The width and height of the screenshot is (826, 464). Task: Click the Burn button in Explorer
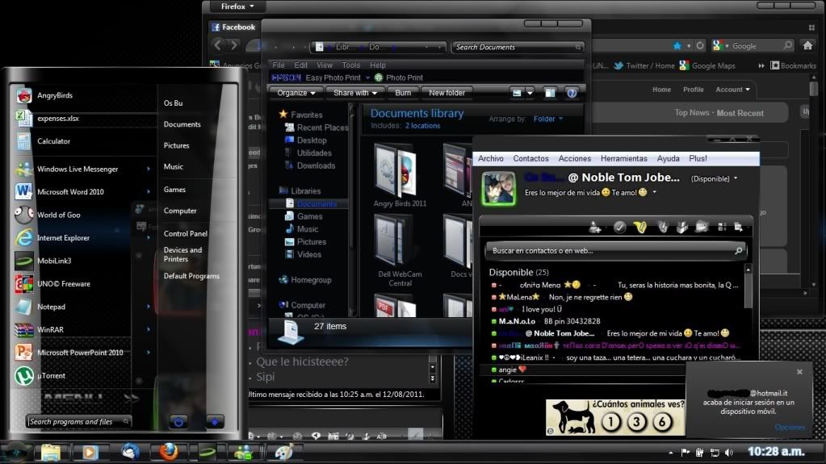403,93
